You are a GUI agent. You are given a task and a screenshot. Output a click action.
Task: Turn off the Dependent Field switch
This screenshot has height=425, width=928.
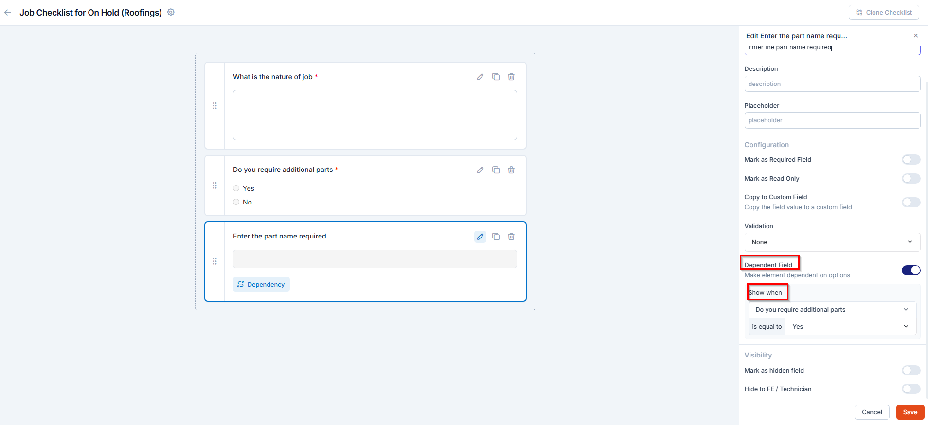click(911, 270)
